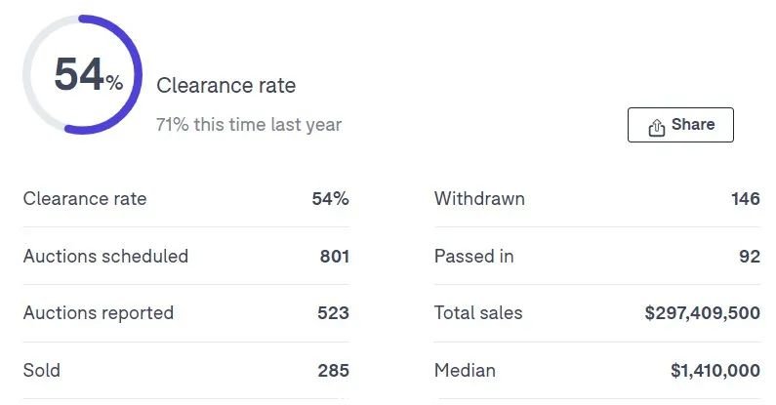The width and height of the screenshot is (776, 405).
Task: Click the 71% this time last year text
Action: (249, 125)
